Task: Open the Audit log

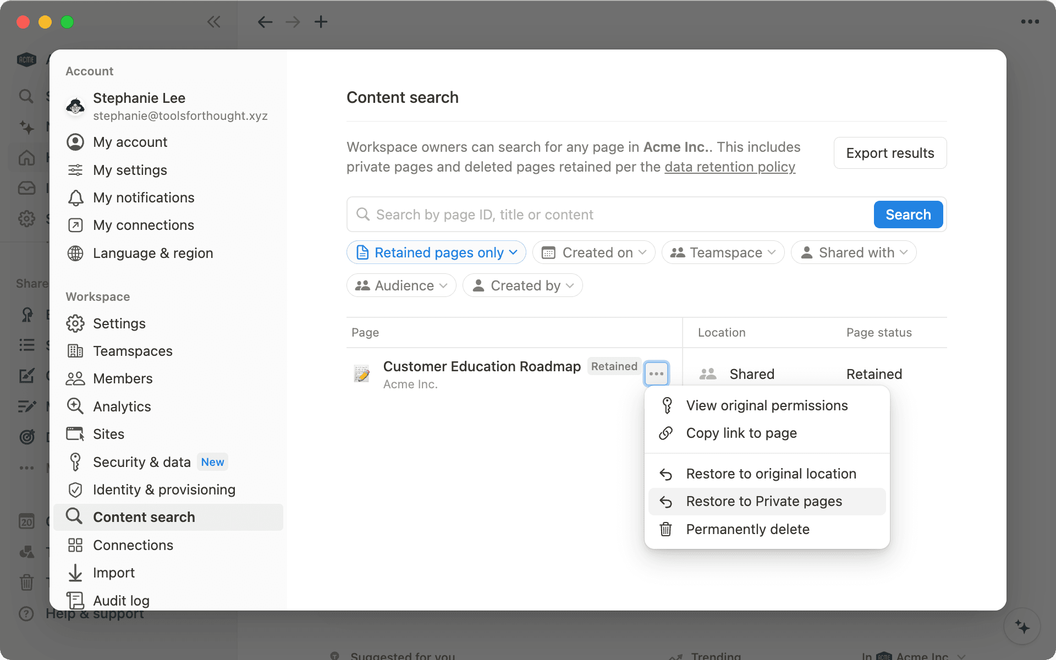Action: [x=121, y=600]
